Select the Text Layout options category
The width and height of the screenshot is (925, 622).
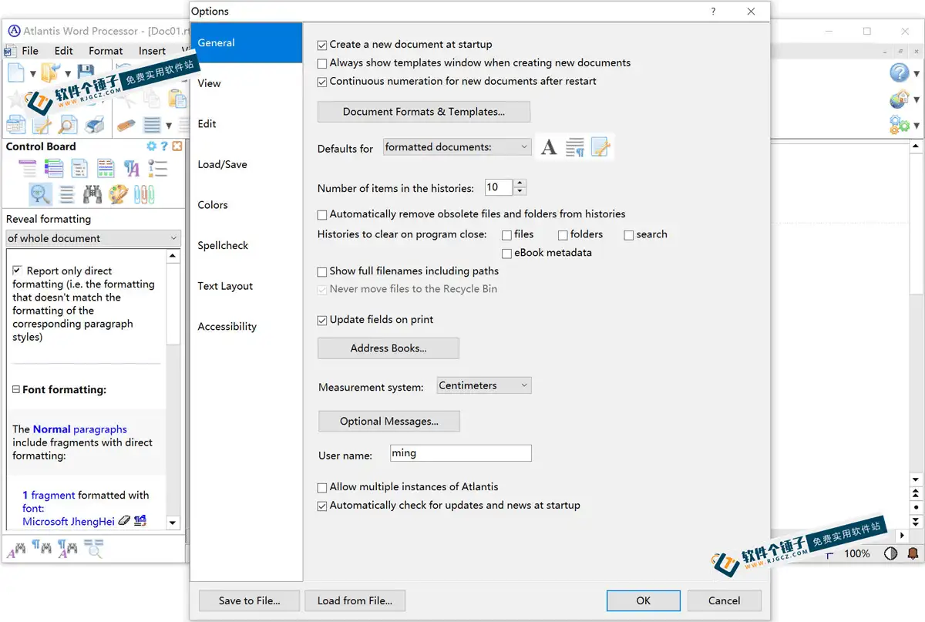click(246, 286)
